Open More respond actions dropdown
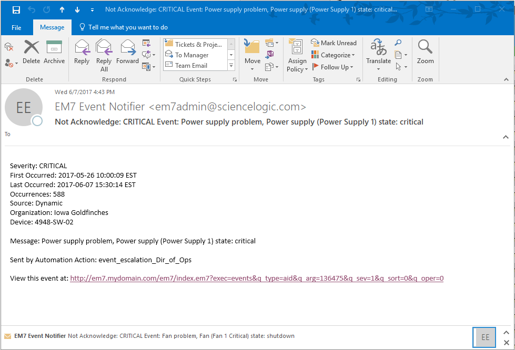Viewport: 515px width, 350px height. (148, 67)
